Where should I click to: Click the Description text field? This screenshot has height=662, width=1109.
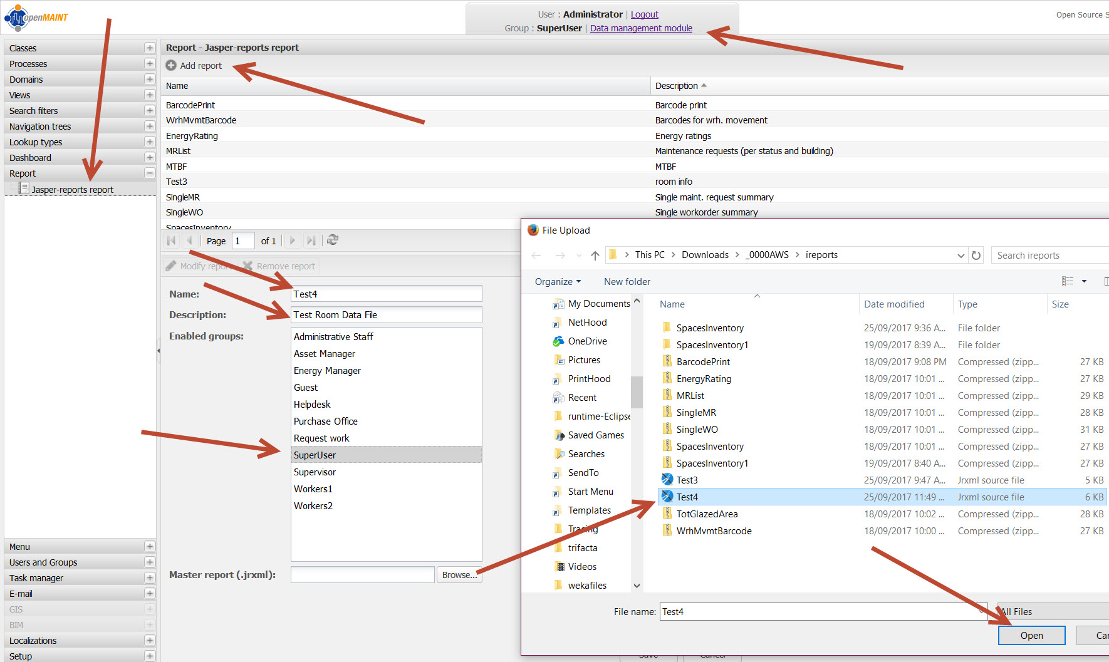coord(386,315)
